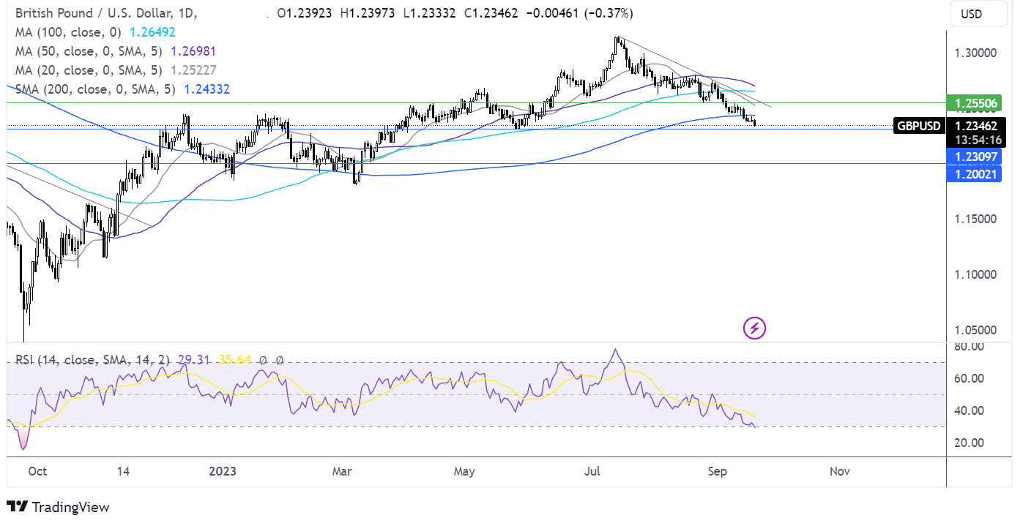
Task: Click the black GBPUSD symbol price label
Action: [x=918, y=126]
